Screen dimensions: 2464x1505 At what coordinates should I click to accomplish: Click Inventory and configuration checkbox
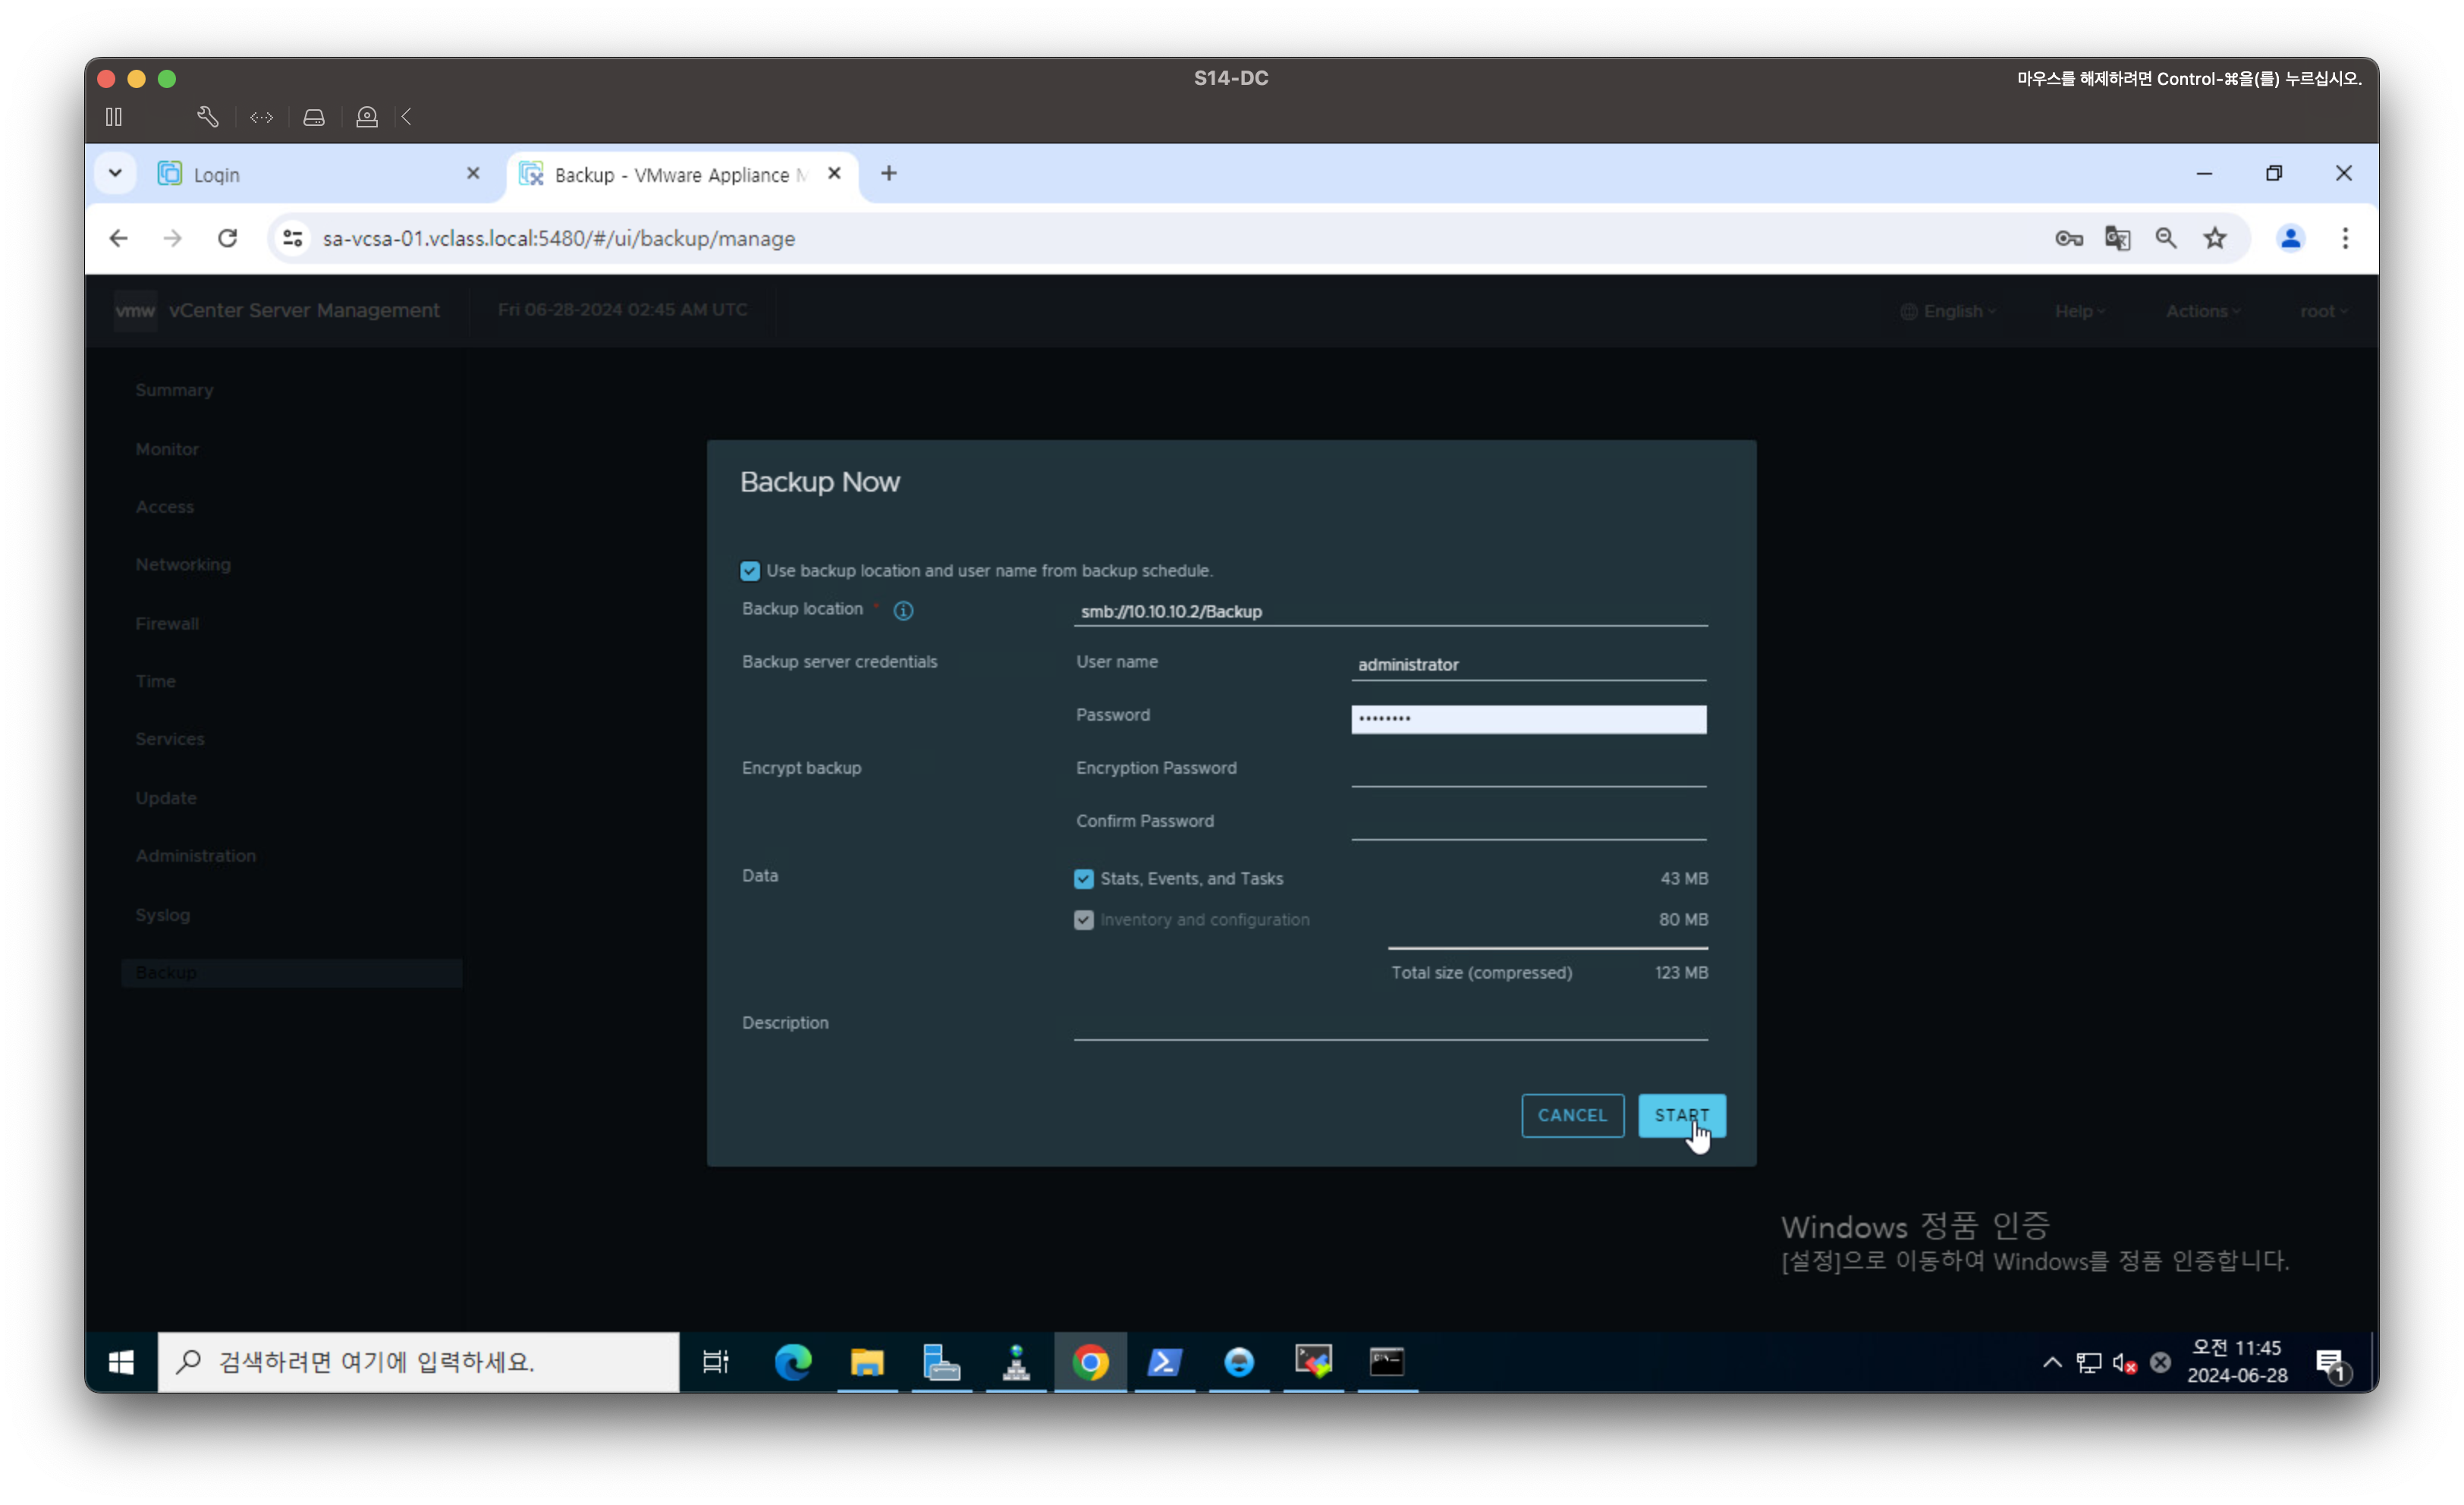coord(1084,920)
